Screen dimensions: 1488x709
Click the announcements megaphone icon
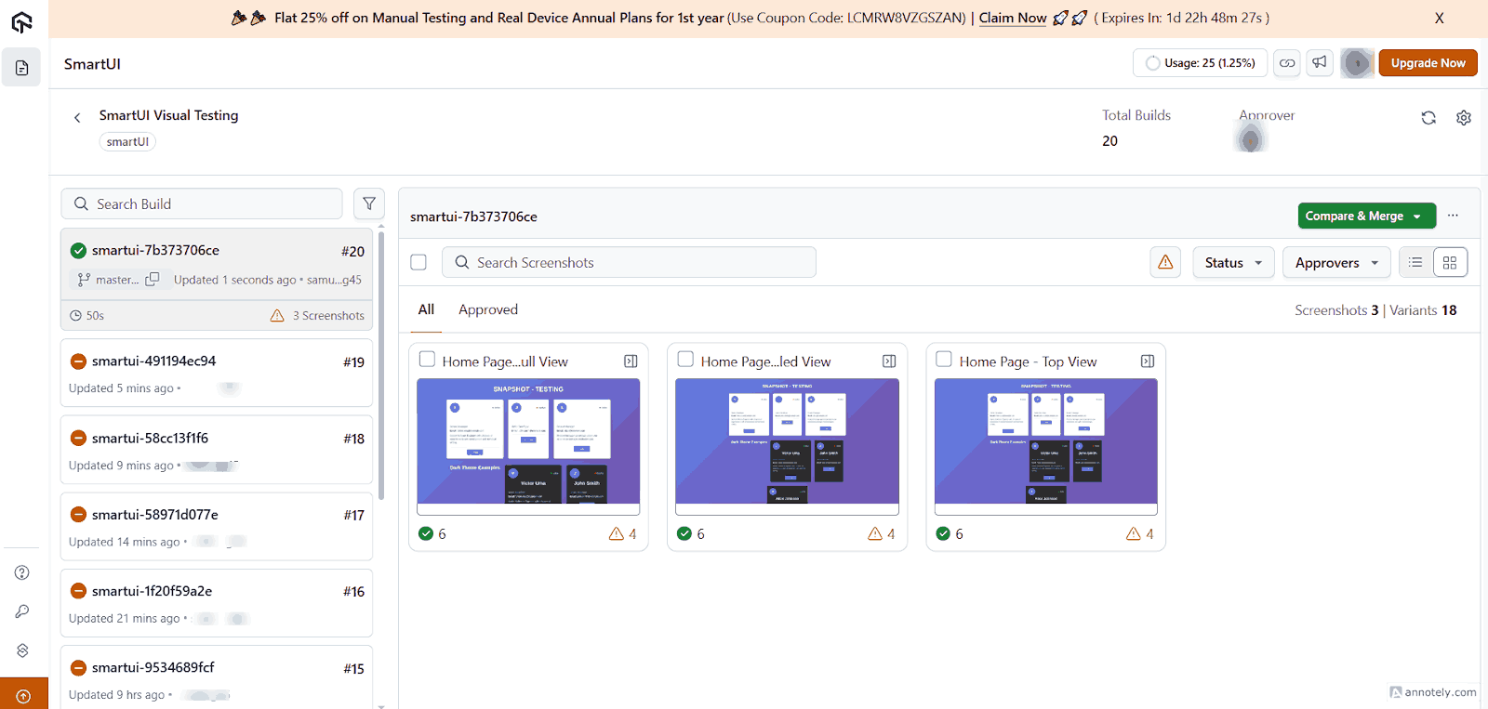pyautogui.click(x=1320, y=62)
